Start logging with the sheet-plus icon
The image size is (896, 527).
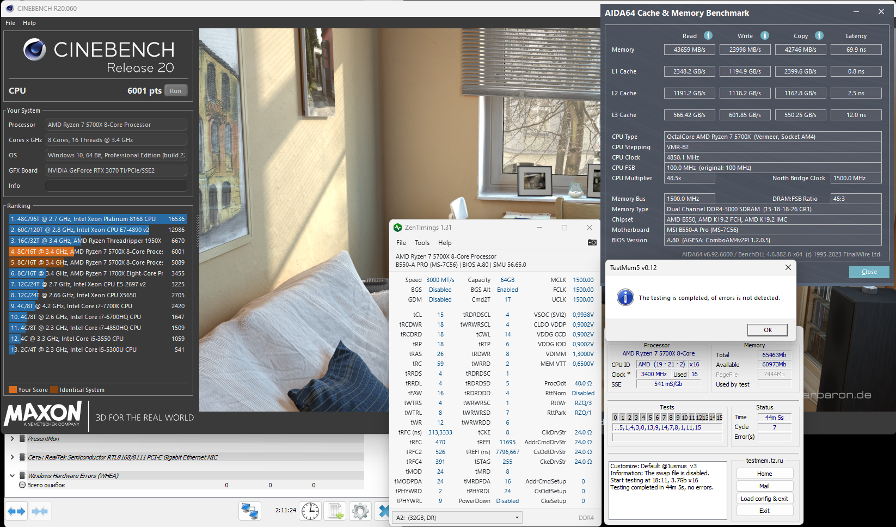pos(335,511)
